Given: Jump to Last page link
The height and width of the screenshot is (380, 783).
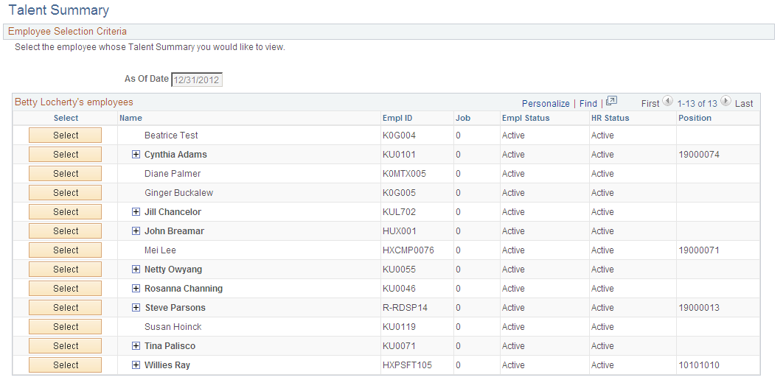Looking at the screenshot, I should (744, 104).
